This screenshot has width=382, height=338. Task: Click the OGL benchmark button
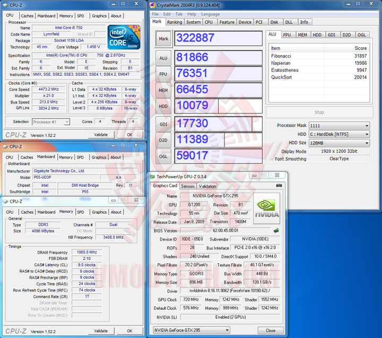pyautogui.click(x=163, y=156)
